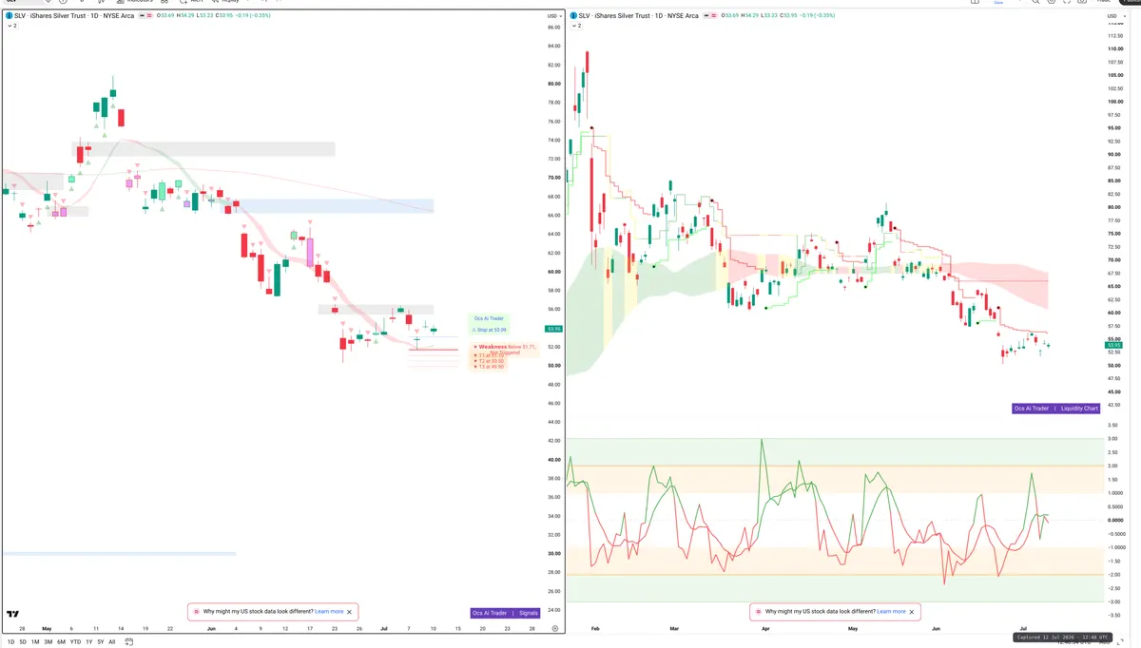Click the Weakness Below 51.71 label
The height and width of the screenshot is (648, 1141).
(506, 347)
